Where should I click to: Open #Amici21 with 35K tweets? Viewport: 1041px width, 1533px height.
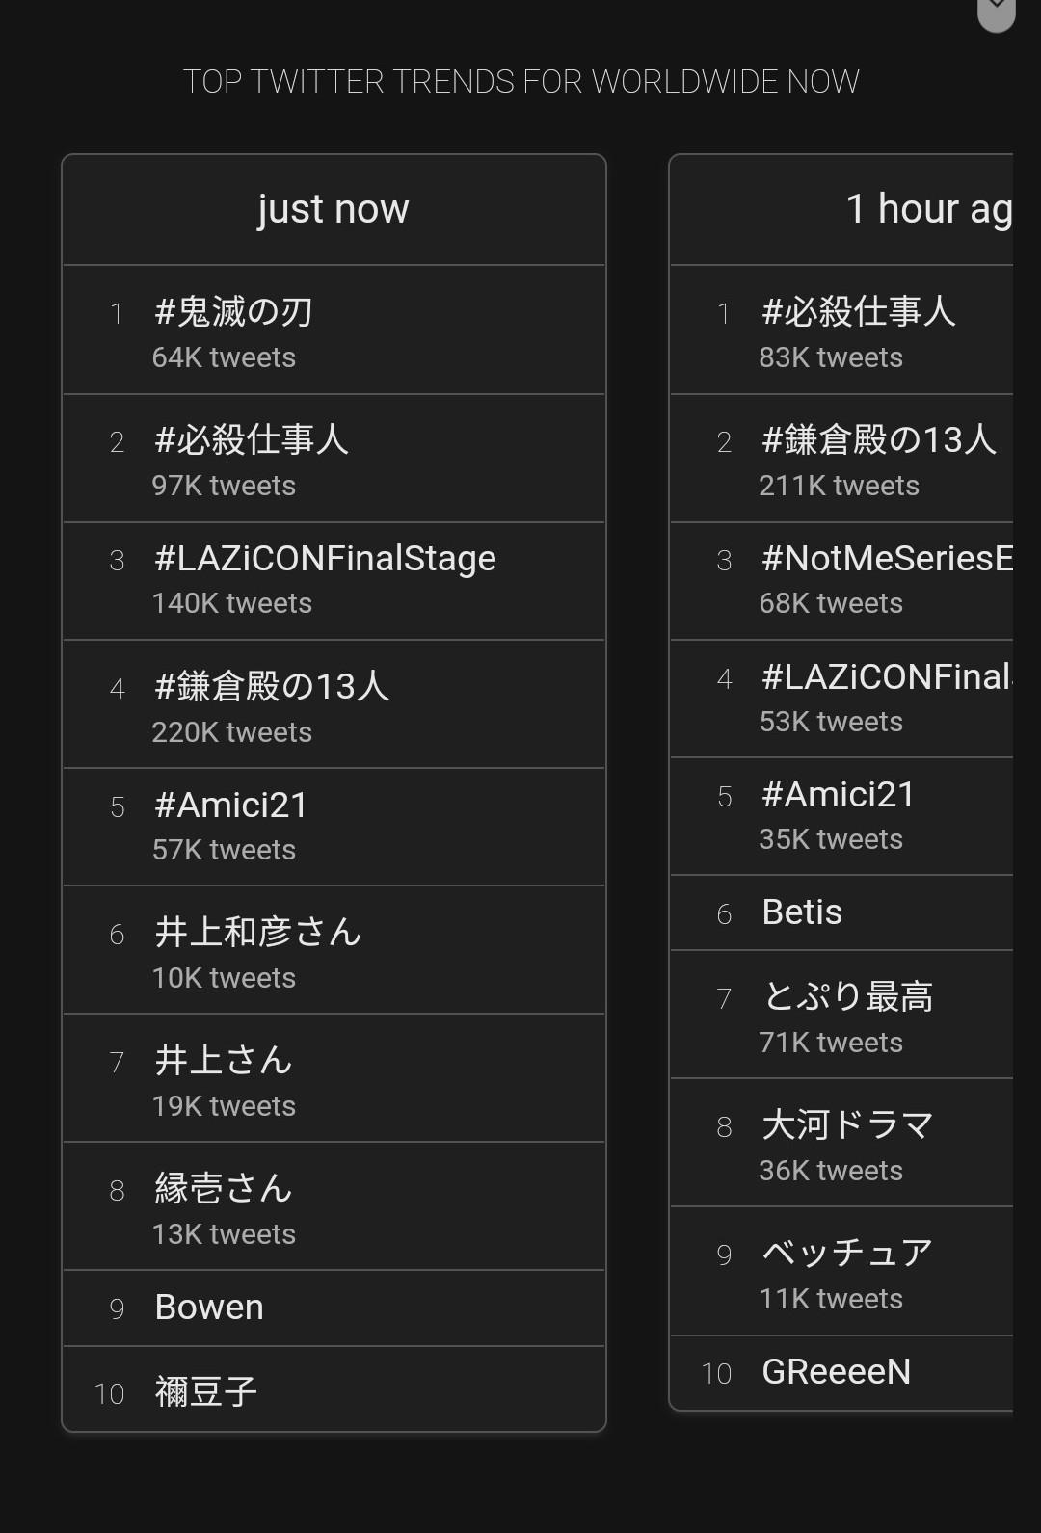click(838, 796)
